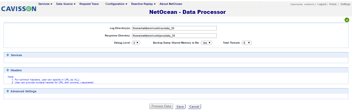
Task: Click the Process Data button
Action: (x=161, y=106)
